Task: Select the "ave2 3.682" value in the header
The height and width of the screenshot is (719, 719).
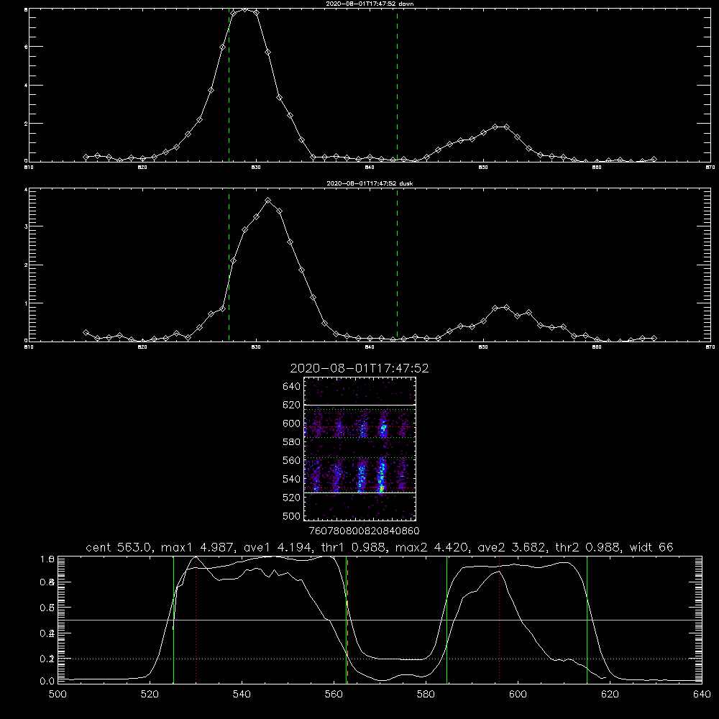Action: [510, 547]
